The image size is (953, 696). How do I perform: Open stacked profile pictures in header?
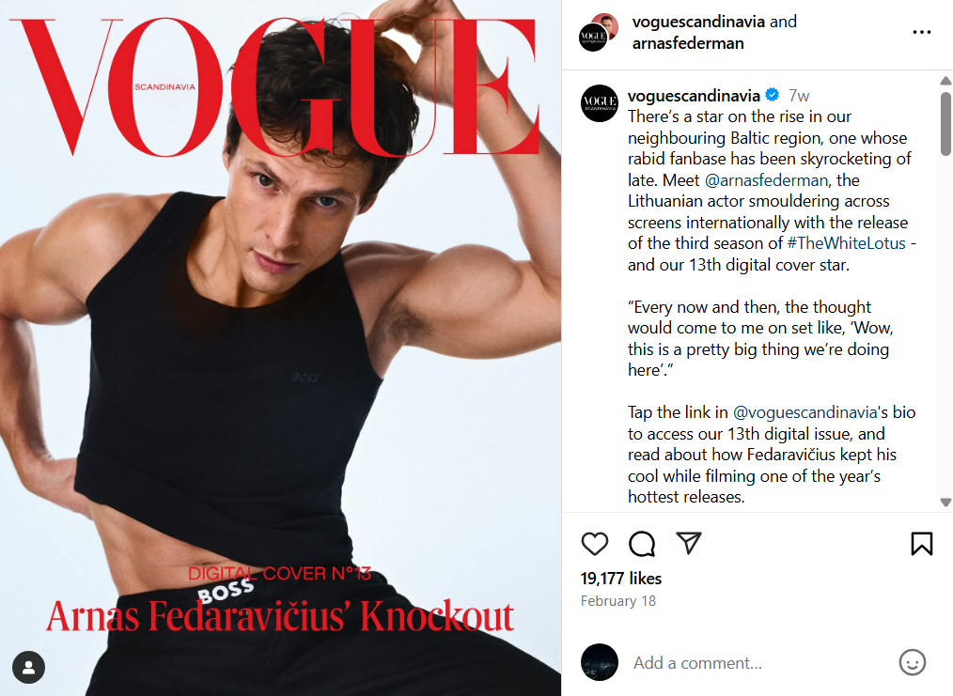click(598, 32)
